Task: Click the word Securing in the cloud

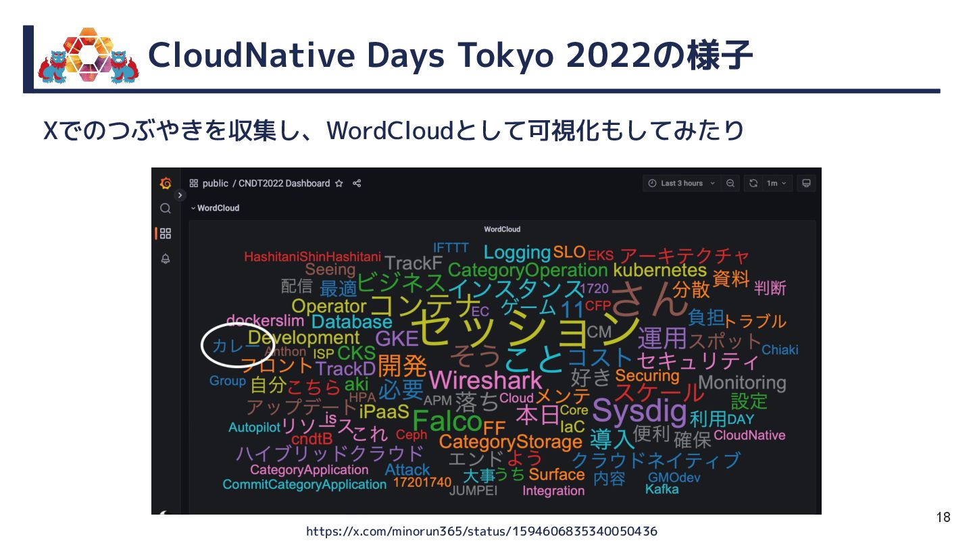Action: tap(647, 375)
